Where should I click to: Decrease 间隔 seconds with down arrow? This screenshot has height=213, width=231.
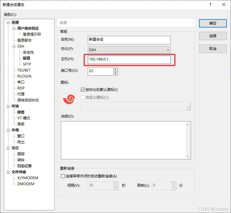point(115,188)
